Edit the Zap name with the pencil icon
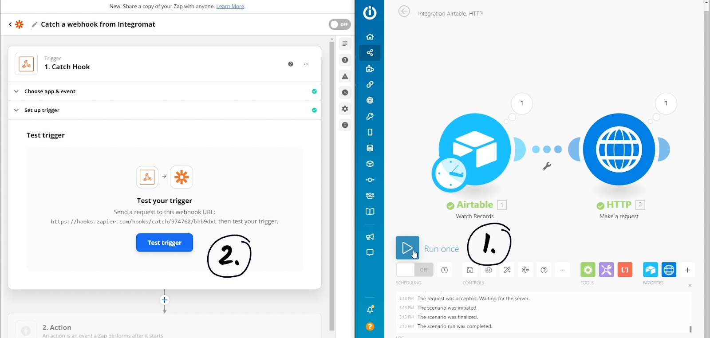 coord(35,25)
